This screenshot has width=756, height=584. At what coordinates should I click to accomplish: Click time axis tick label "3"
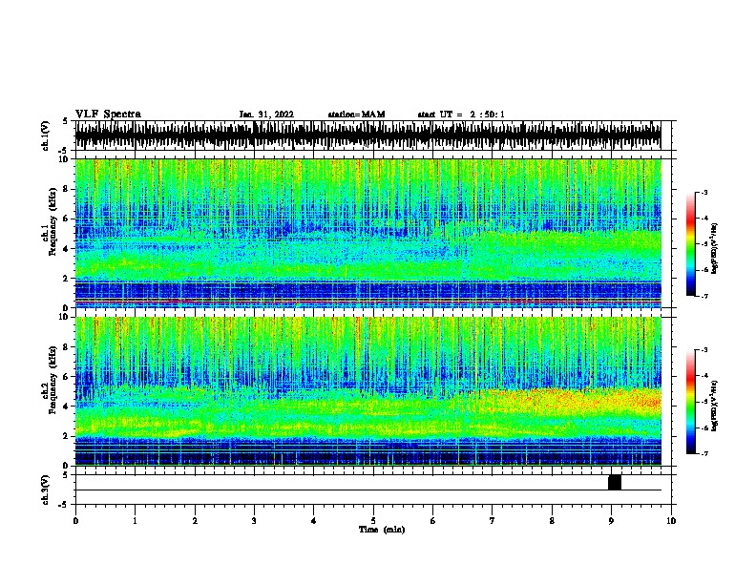254,521
